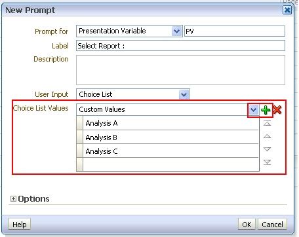Open Help for this dialog

click(x=20, y=225)
